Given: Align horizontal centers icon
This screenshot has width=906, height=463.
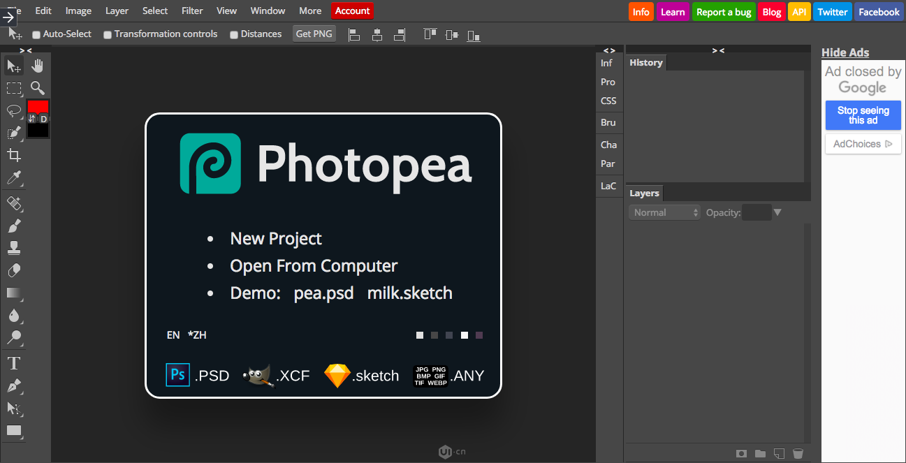Looking at the screenshot, I should click(377, 34).
